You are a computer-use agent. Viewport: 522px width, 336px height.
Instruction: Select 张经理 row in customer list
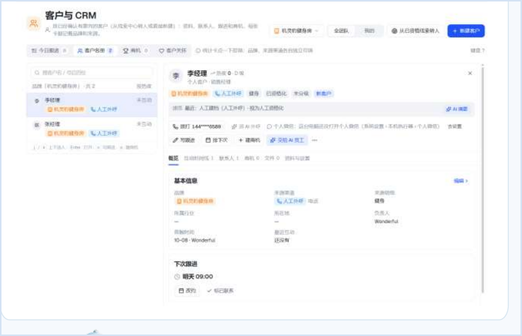point(92,129)
